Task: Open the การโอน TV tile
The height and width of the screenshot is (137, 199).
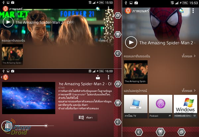Action: click(x=136, y=106)
